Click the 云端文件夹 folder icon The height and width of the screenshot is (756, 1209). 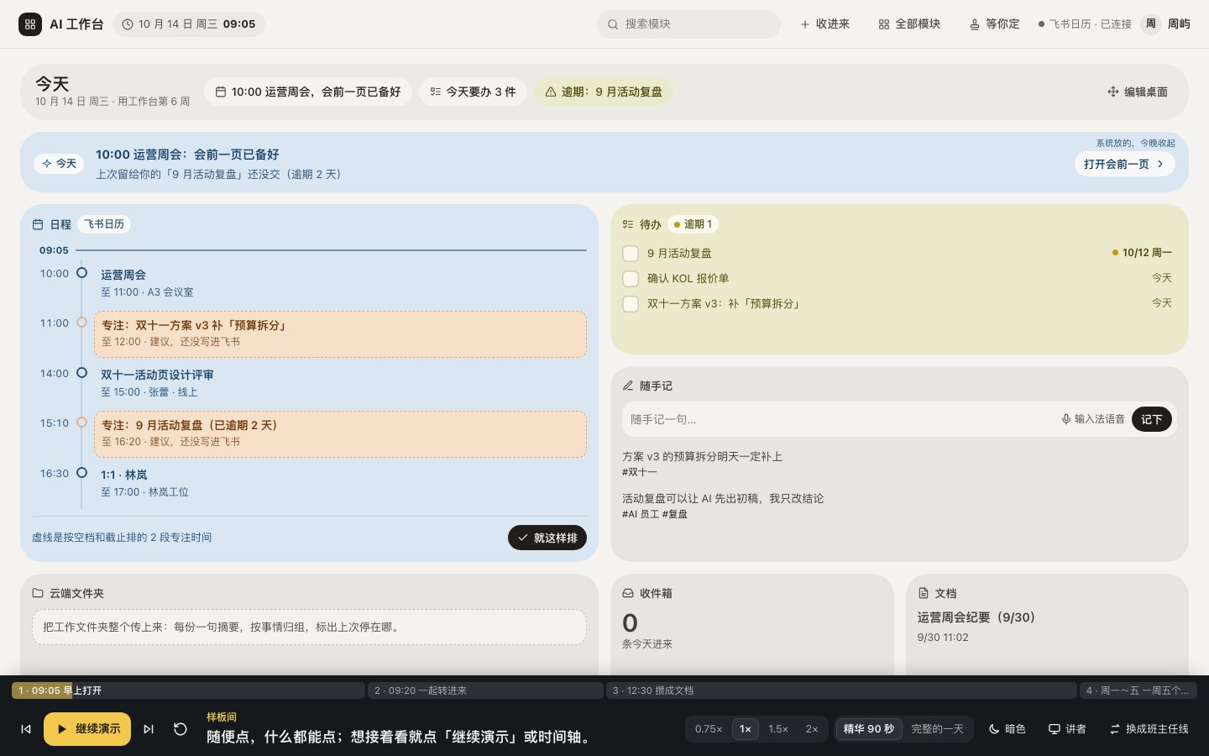(38, 593)
